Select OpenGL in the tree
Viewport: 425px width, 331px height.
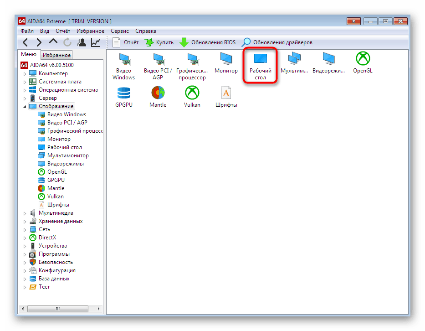point(52,172)
